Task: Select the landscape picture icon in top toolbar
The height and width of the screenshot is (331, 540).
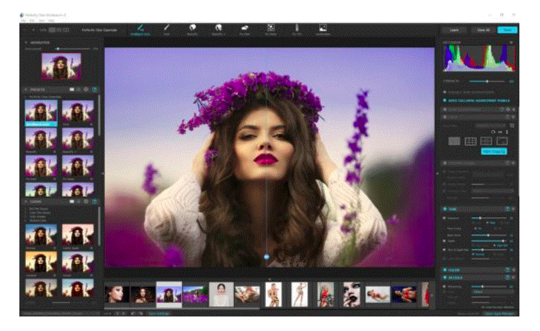Action: coord(322,29)
